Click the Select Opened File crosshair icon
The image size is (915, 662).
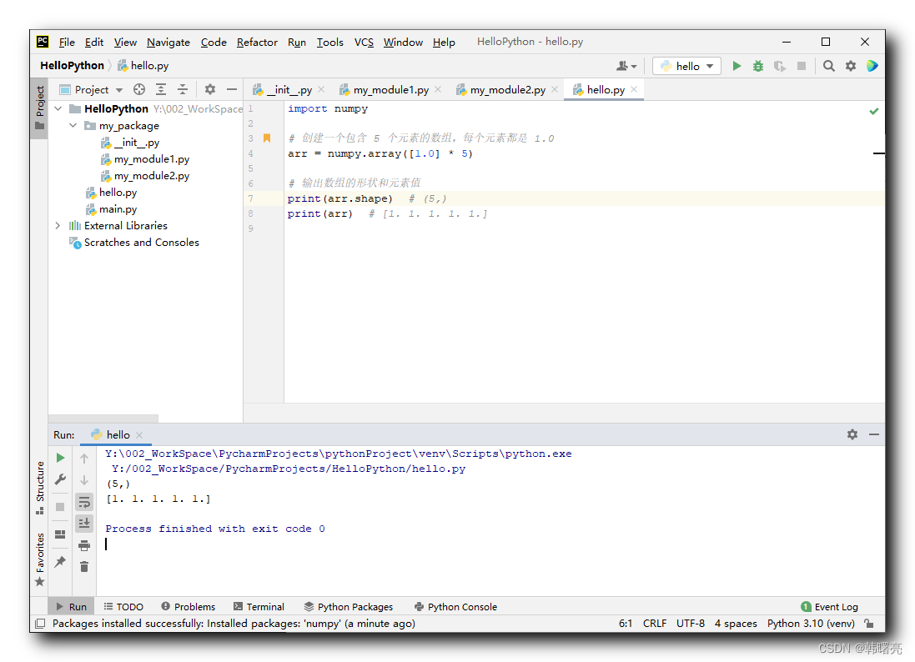[139, 89]
